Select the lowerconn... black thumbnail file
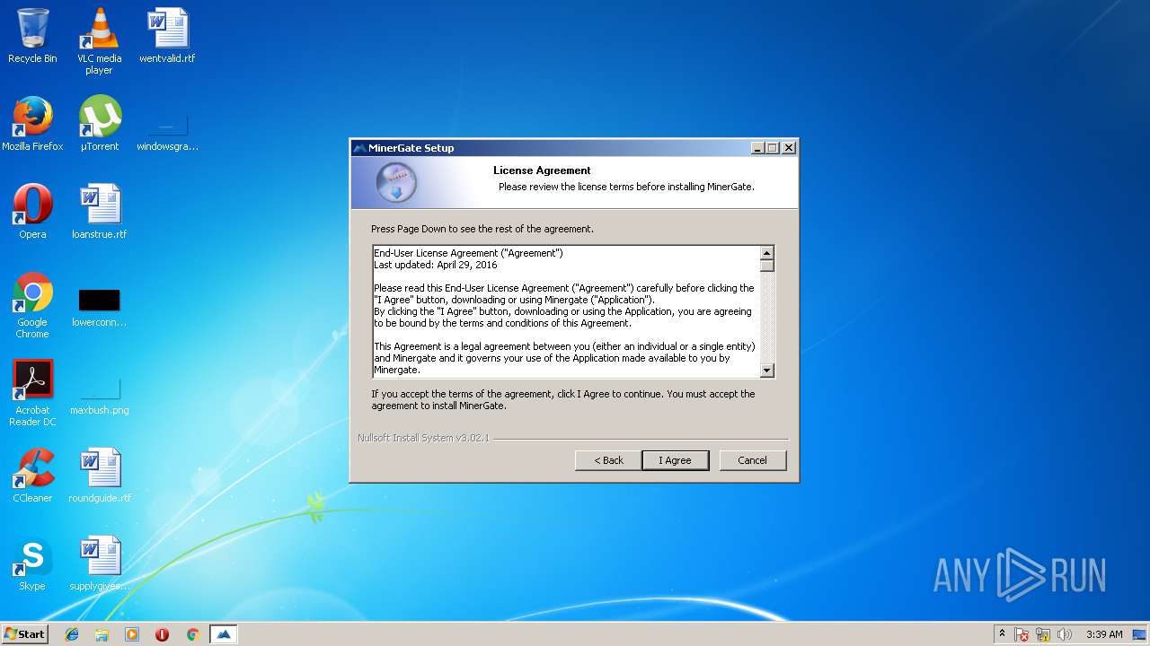1150x646 pixels. click(x=99, y=307)
